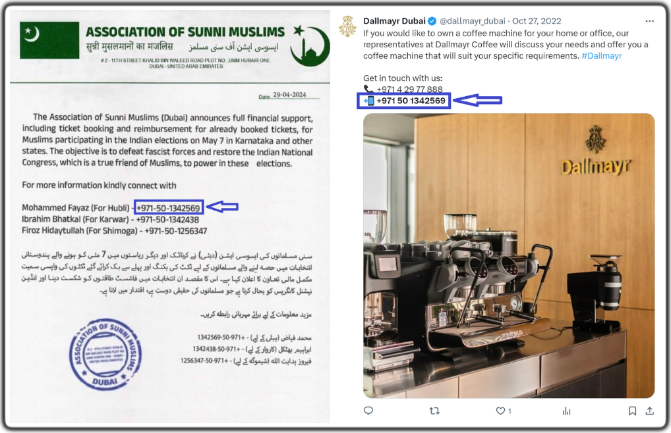The image size is (671, 433).
Task: Click the green flag logo on letterhead
Action: 49,39
